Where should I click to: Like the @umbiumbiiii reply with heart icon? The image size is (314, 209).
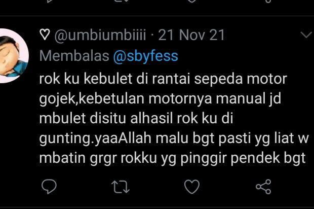click(192, 187)
